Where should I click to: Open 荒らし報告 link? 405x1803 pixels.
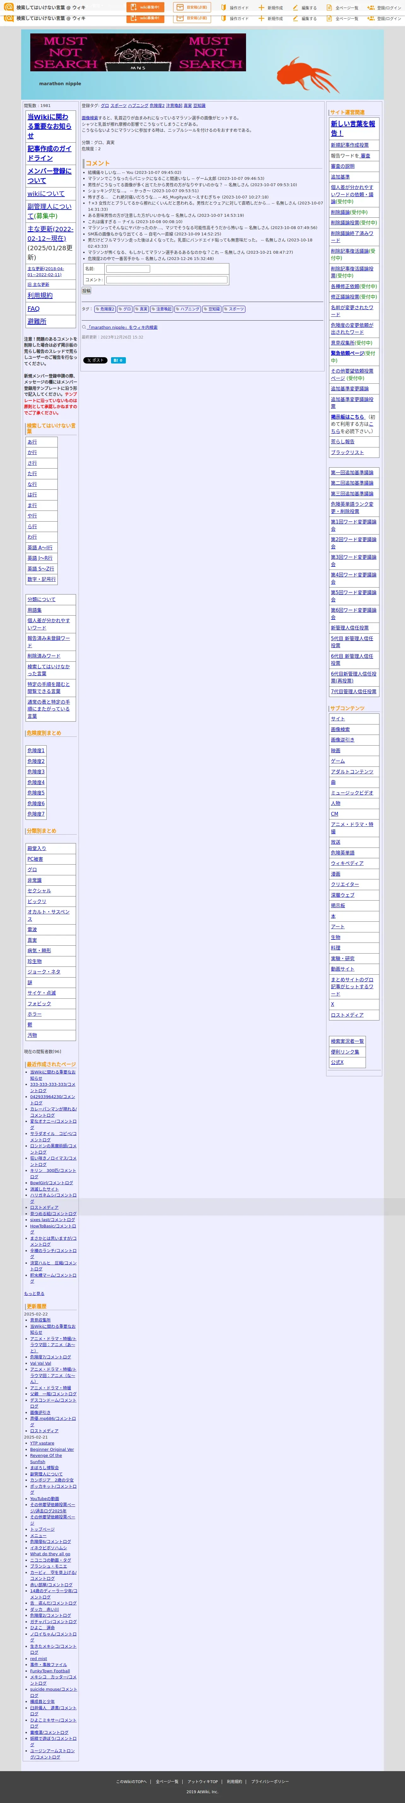pyautogui.click(x=343, y=442)
